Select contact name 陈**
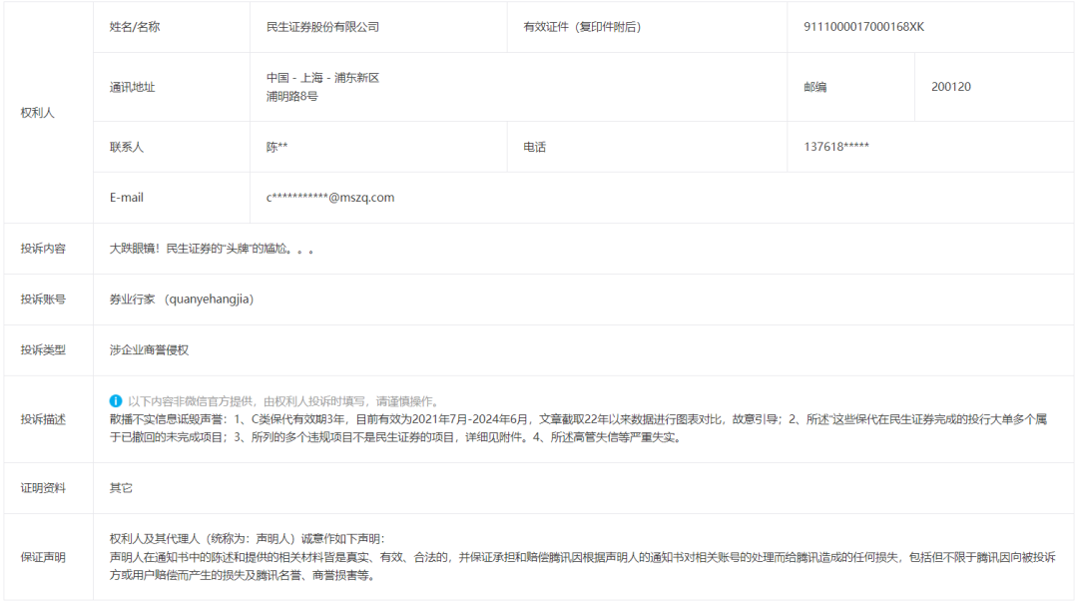 (277, 147)
